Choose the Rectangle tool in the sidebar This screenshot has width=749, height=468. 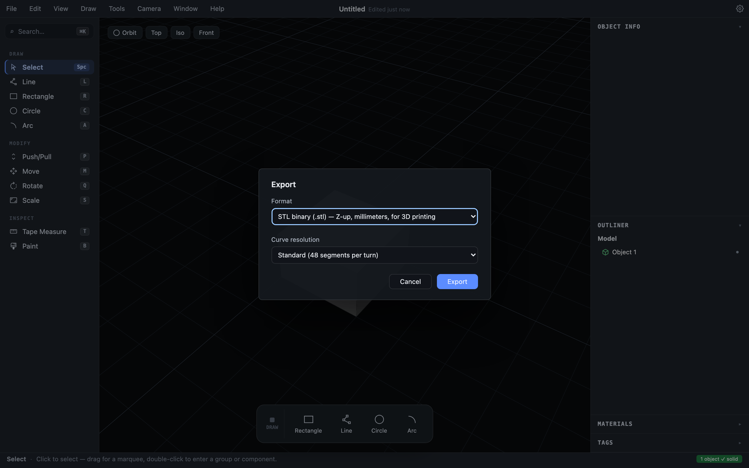coord(49,96)
